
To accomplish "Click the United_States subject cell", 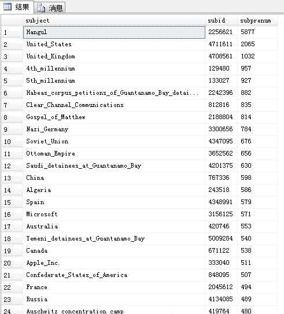I will (114, 45).
